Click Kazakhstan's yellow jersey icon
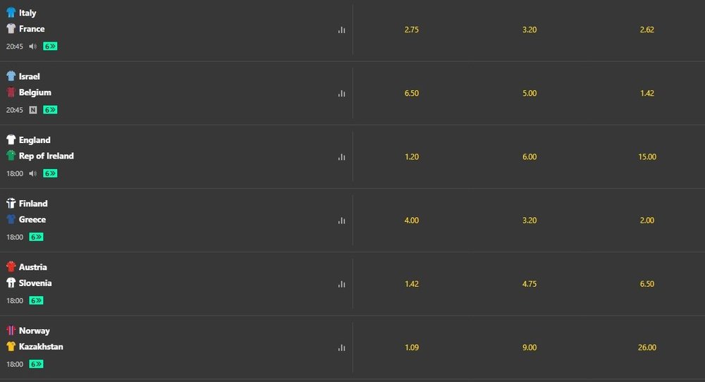705x382 pixels. (11, 347)
